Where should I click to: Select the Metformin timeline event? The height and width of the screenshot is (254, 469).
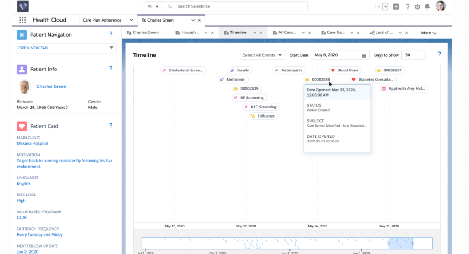click(233, 80)
